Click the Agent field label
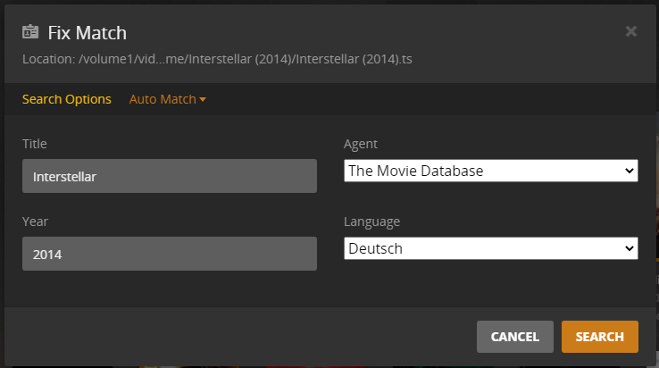659x368 pixels. click(x=361, y=143)
